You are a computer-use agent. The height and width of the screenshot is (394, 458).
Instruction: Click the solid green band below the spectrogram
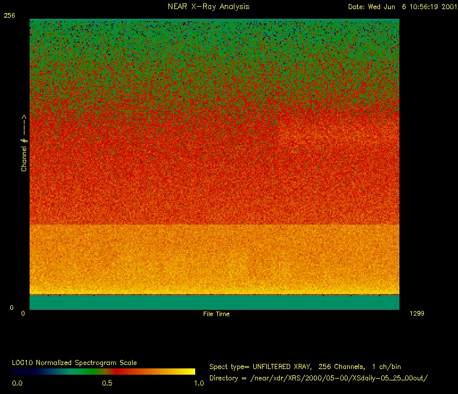(214, 302)
